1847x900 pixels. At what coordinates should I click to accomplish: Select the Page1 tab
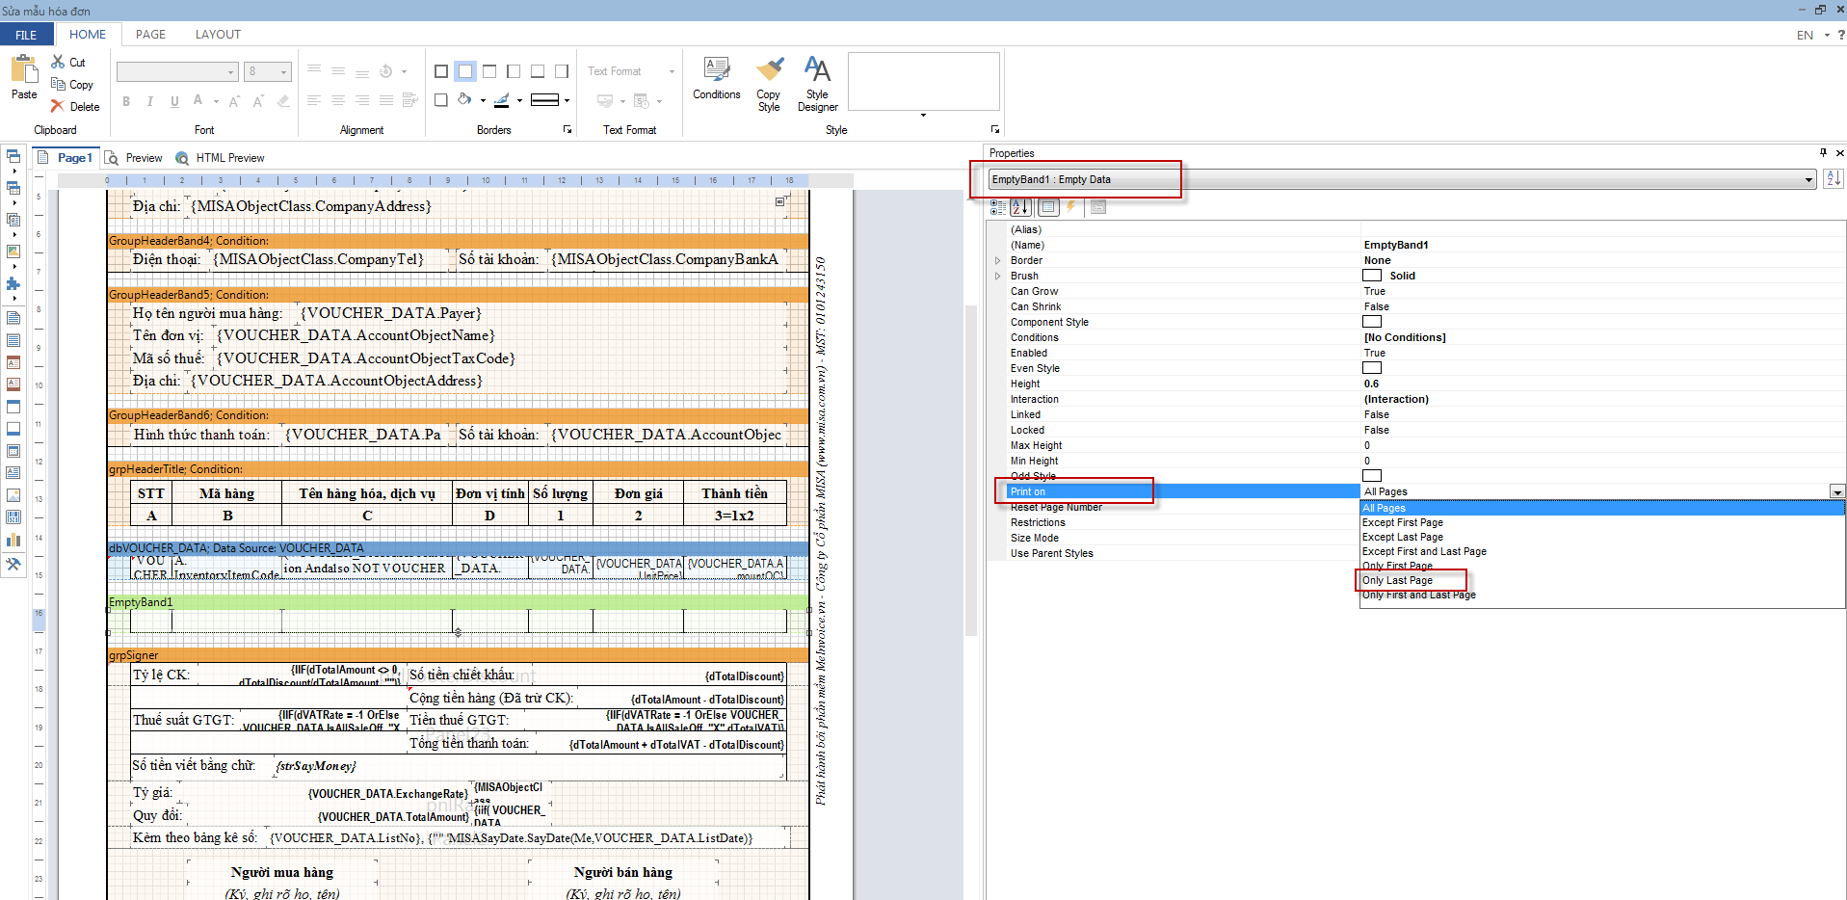65,158
